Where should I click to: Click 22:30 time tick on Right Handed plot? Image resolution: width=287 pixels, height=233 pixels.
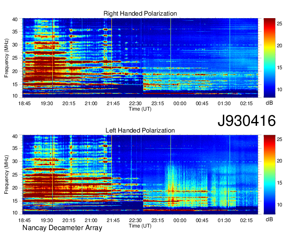pyautogui.click(x=135, y=103)
